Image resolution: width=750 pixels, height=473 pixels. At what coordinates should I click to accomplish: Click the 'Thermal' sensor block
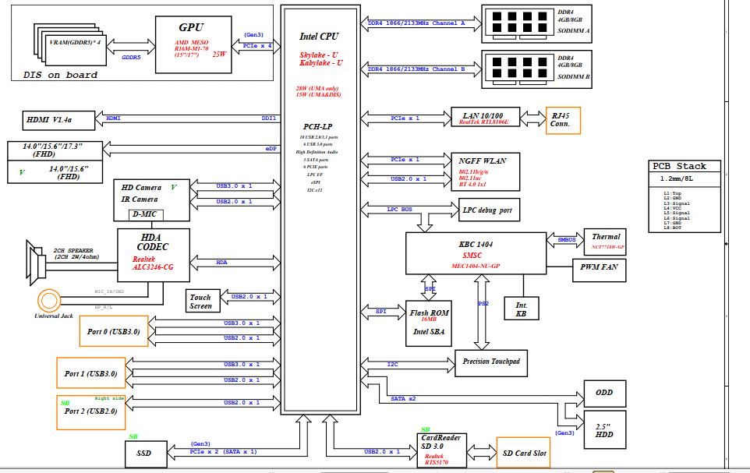pyautogui.click(x=605, y=242)
